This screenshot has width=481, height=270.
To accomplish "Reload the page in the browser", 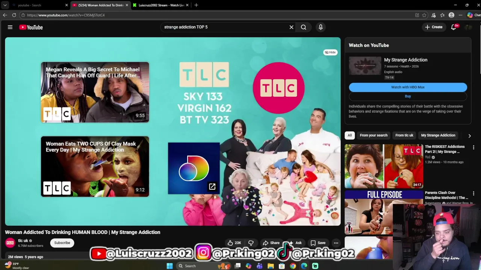I will pos(14,15).
